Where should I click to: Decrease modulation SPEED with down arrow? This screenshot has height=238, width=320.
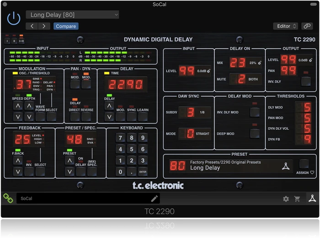(18, 117)
